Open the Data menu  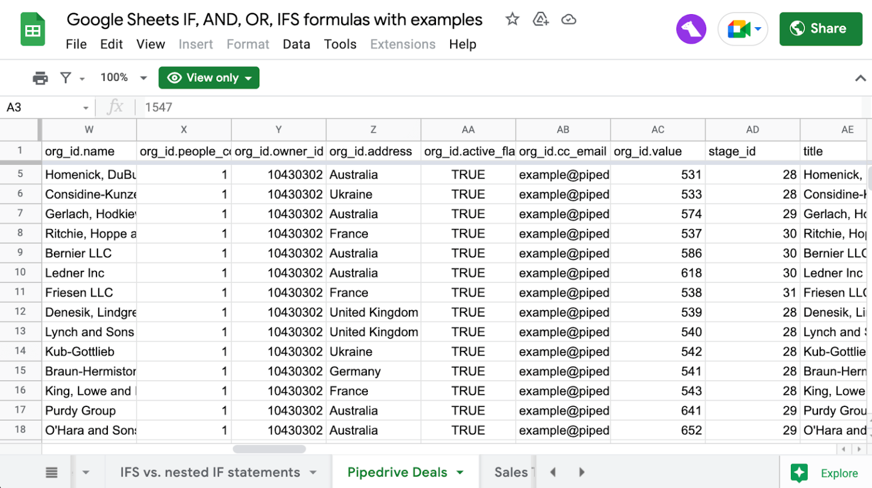pyautogui.click(x=296, y=44)
